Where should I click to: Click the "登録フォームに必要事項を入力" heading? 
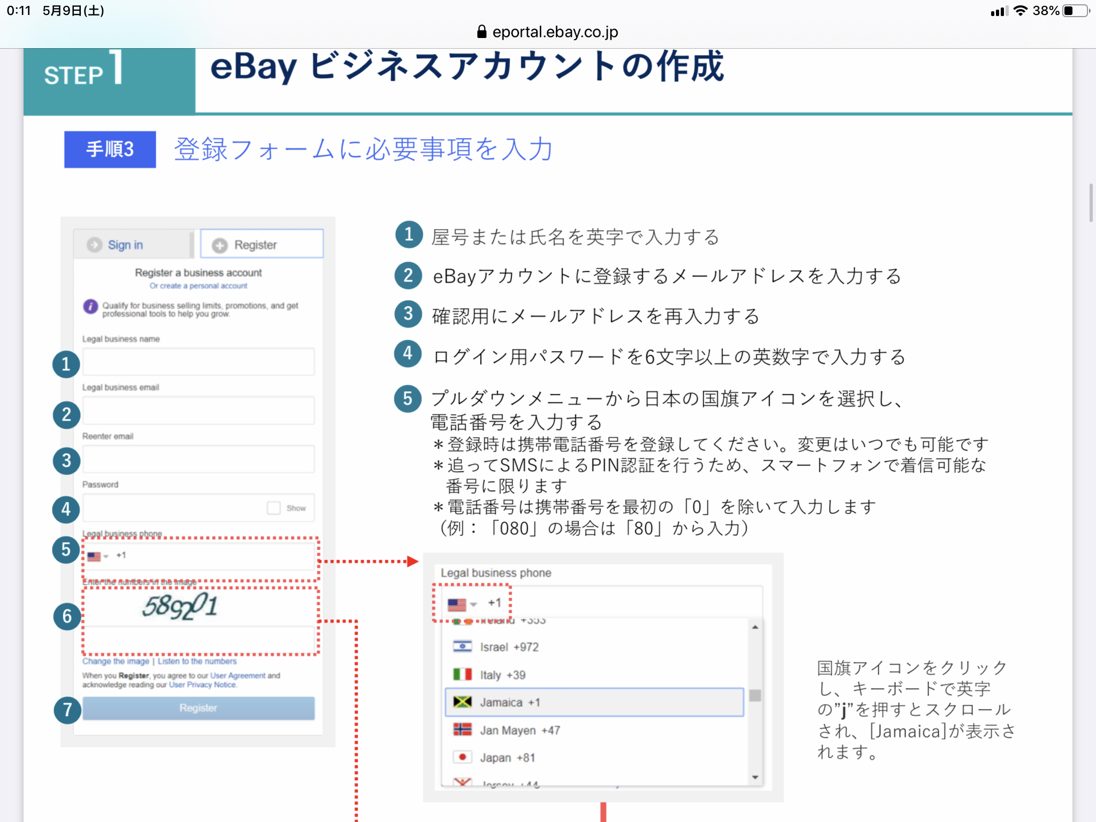click(363, 149)
